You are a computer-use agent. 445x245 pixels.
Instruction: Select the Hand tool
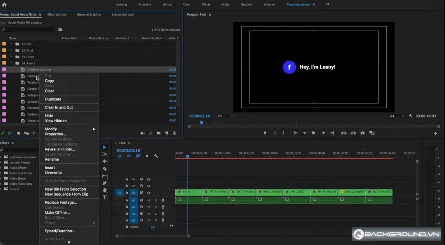click(x=105, y=190)
